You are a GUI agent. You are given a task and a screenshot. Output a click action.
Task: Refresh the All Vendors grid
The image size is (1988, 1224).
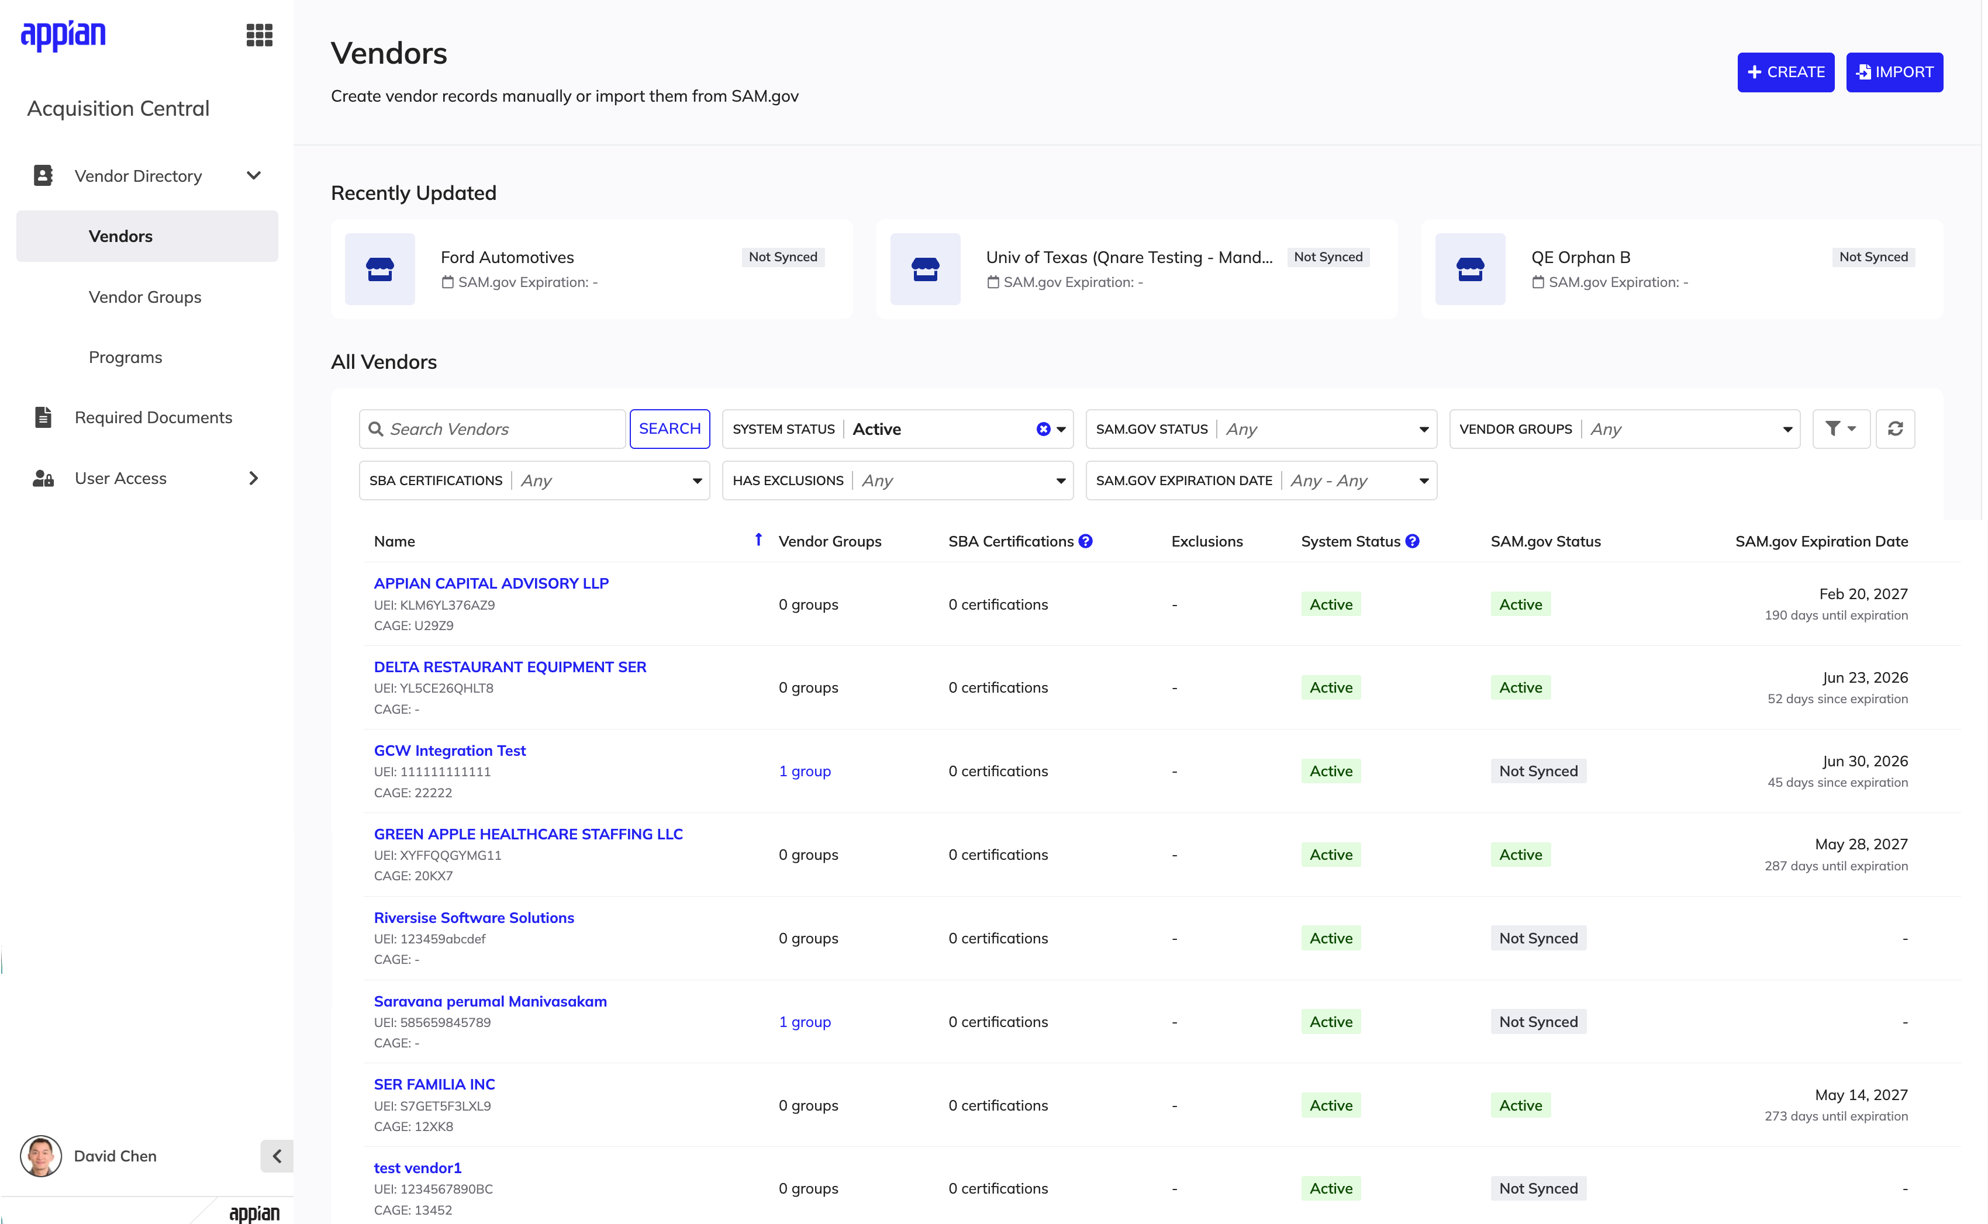tap(1895, 429)
